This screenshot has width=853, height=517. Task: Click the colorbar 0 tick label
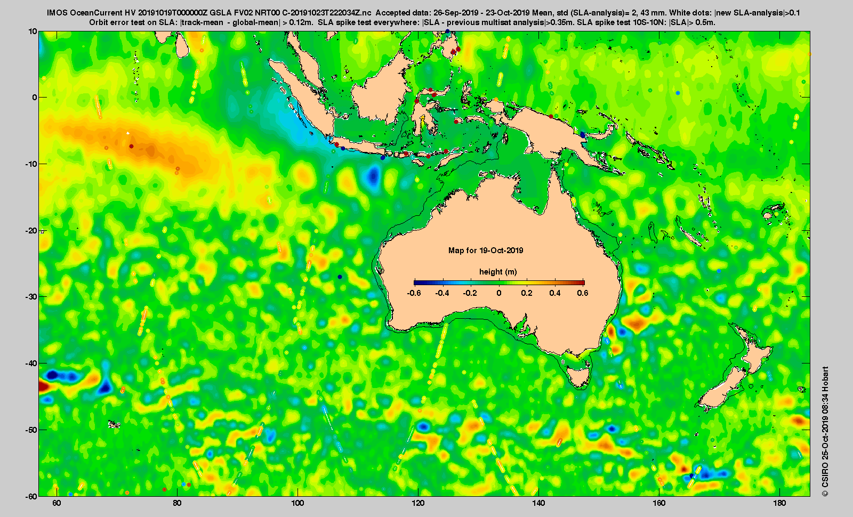(499, 293)
